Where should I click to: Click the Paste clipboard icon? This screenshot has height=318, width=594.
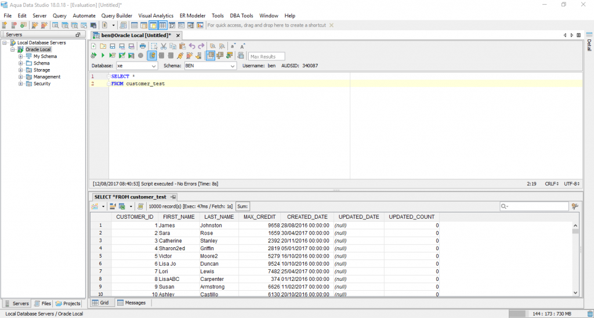pos(182,46)
